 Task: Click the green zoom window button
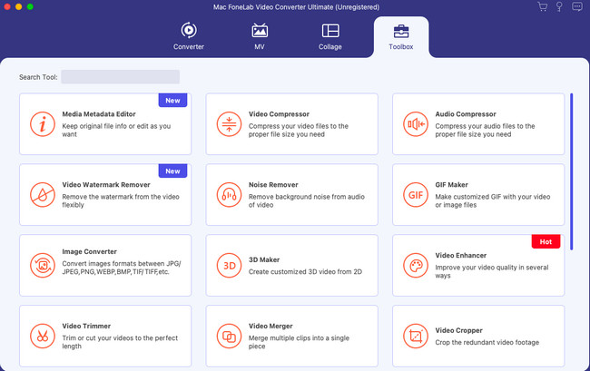[30, 6]
